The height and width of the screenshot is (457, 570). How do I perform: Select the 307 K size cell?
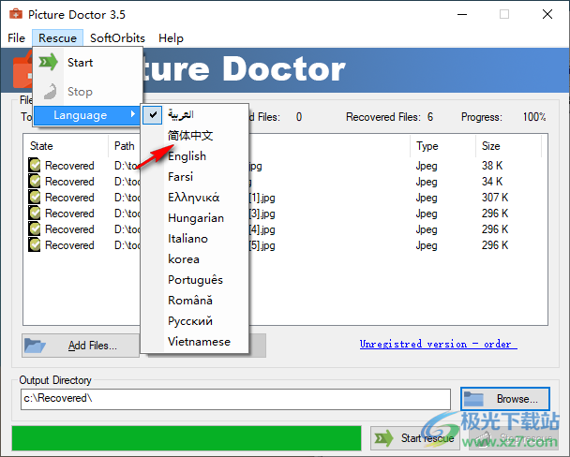[x=495, y=198]
